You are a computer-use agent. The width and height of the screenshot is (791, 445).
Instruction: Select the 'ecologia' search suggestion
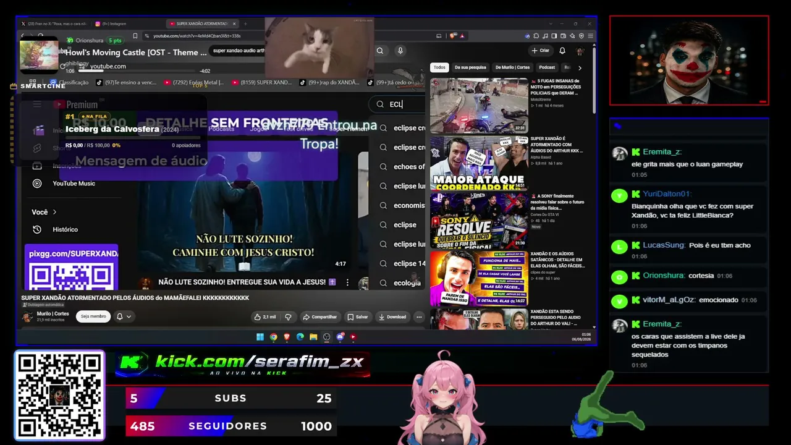click(407, 283)
